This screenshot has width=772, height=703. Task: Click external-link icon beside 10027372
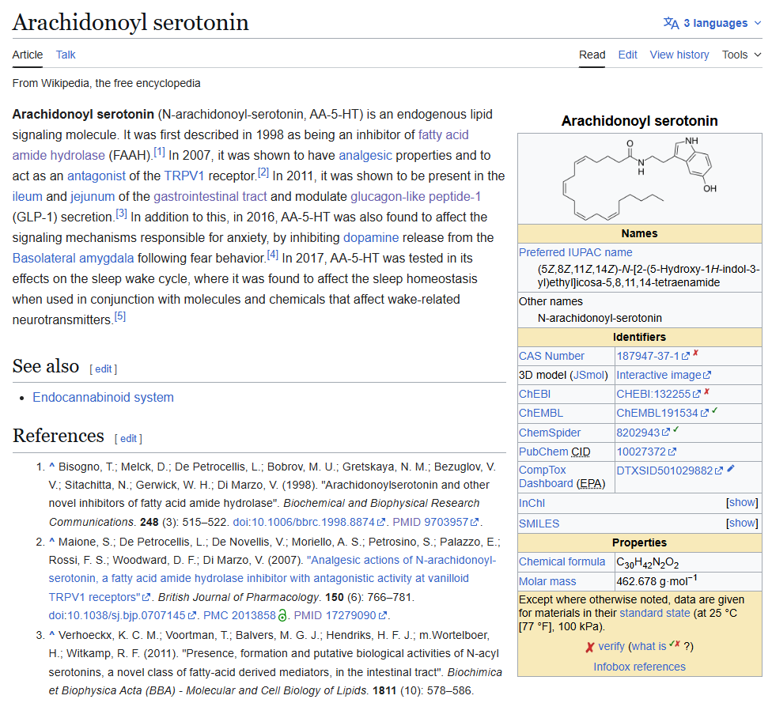point(672,452)
